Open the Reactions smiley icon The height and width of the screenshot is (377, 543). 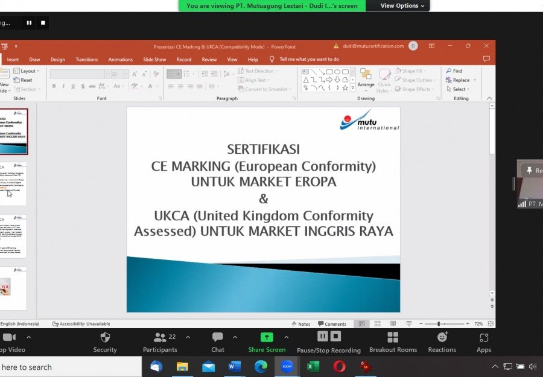click(x=442, y=337)
